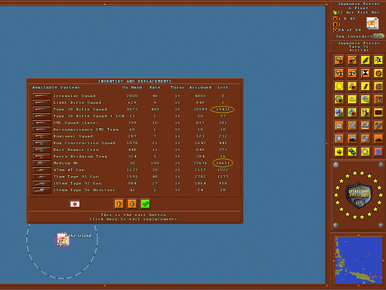This screenshot has height=290, width=386.
Task: Click the down arrow in replacements dialog
Action: 132,204
